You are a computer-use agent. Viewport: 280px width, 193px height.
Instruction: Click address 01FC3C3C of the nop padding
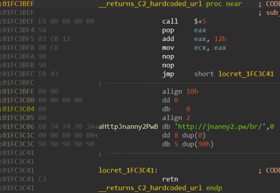(18, 144)
